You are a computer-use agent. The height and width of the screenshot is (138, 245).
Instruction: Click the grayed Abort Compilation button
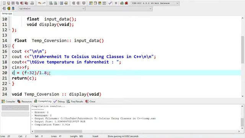coord(15,108)
